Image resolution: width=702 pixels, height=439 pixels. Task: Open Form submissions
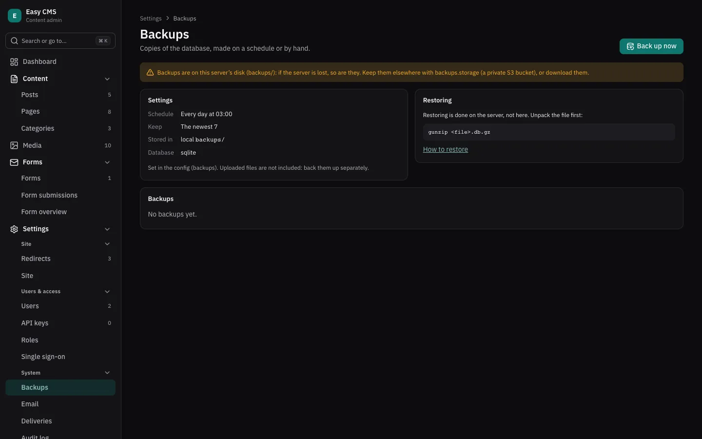[60, 195]
